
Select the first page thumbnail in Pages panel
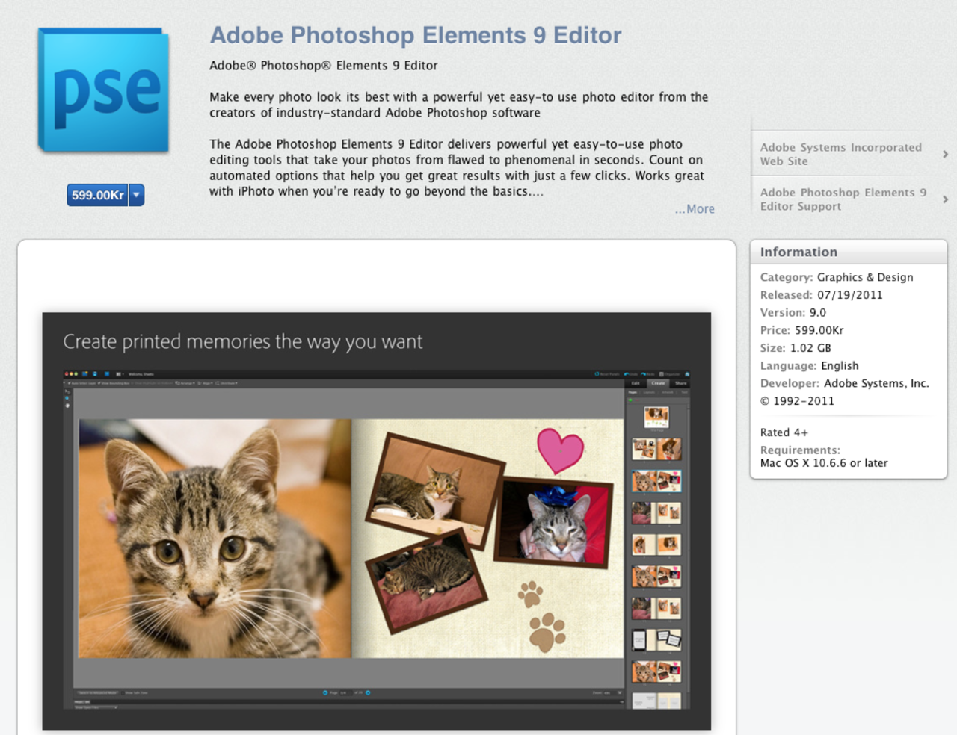[x=656, y=417]
